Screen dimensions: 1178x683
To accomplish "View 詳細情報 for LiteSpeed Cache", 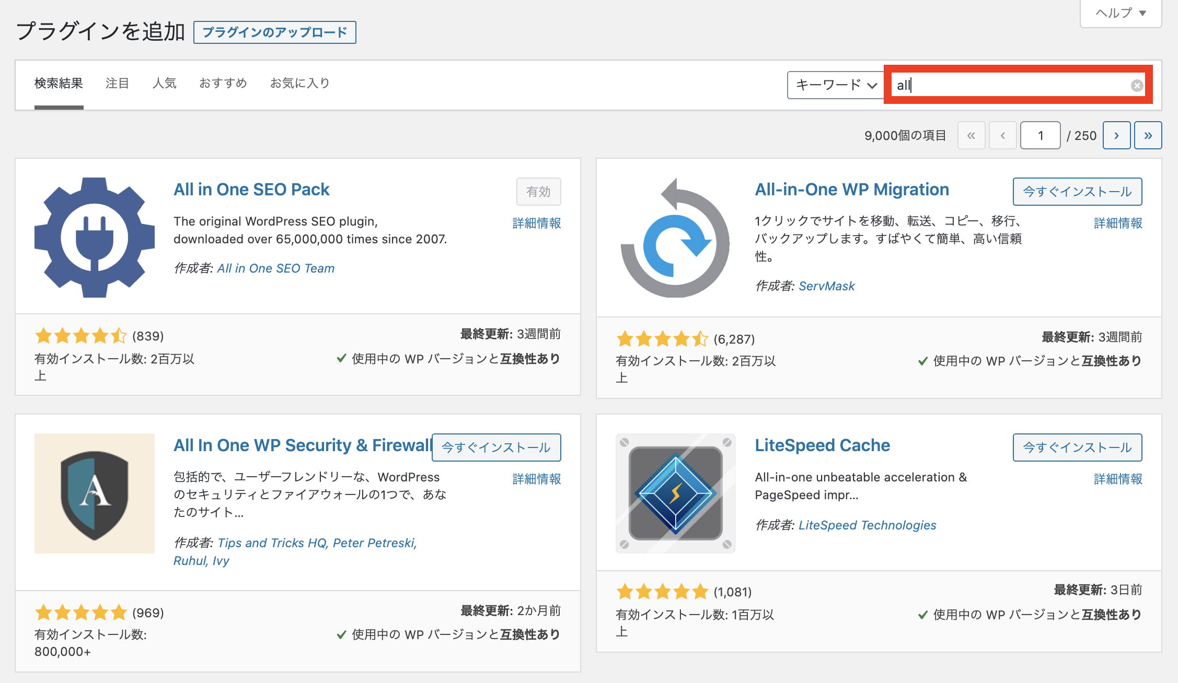I will coord(1118,479).
